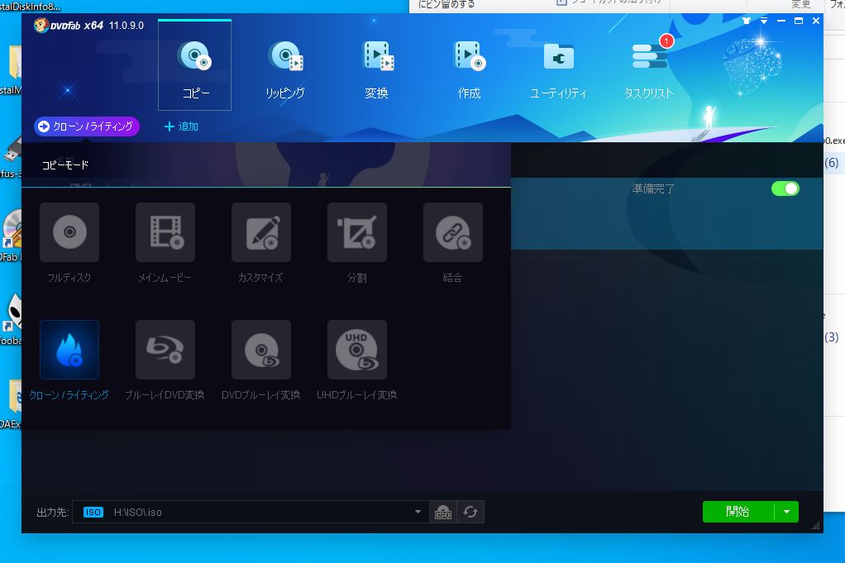
Task: Open the タスクリスト (Task list) tab
Action: coord(649,69)
